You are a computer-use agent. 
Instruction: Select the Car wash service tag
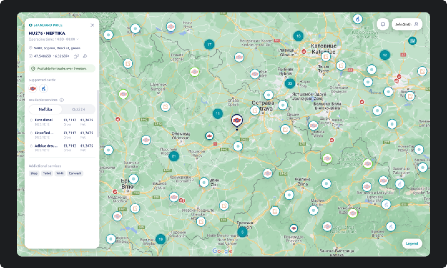[75, 173]
